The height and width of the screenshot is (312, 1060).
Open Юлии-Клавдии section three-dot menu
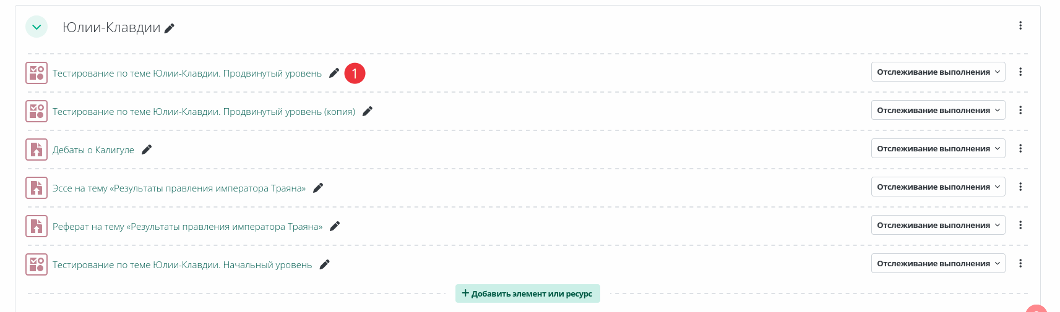pyautogui.click(x=1020, y=25)
